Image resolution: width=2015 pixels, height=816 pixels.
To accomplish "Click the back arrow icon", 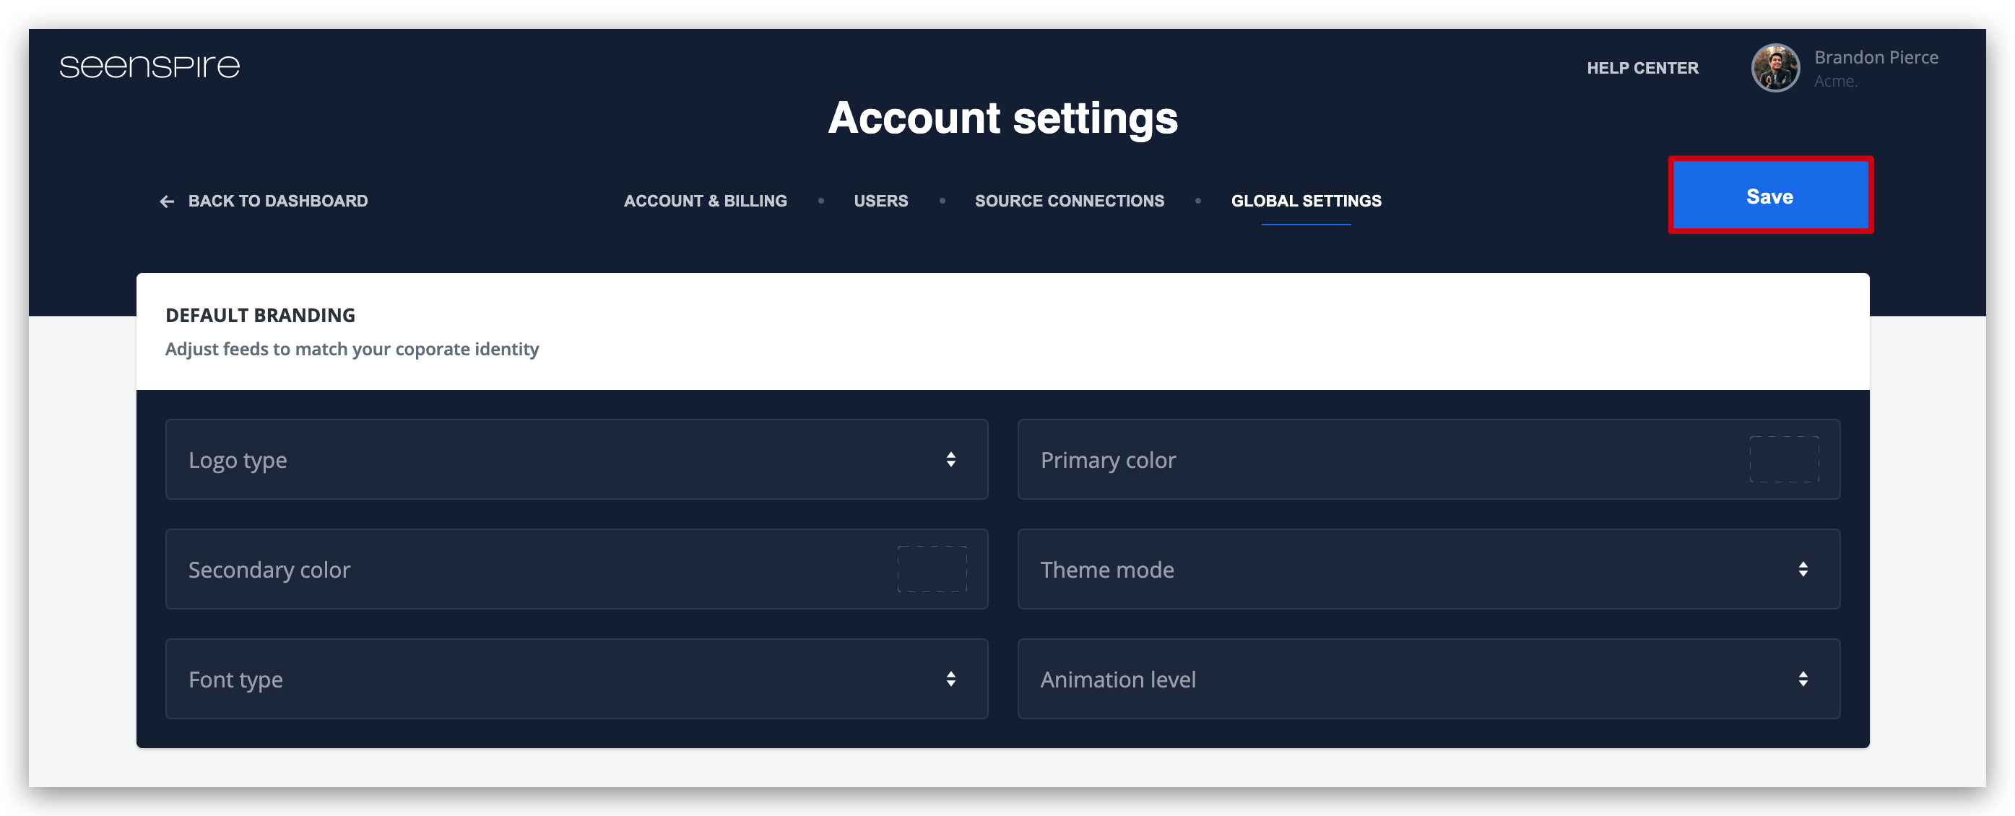I will [167, 202].
